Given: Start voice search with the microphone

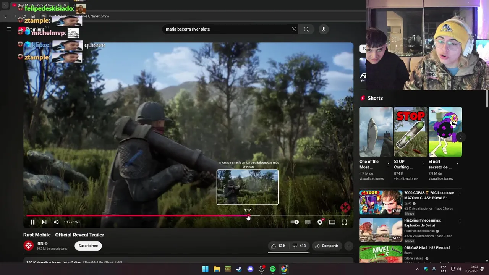Looking at the screenshot, I should [324, 29].
